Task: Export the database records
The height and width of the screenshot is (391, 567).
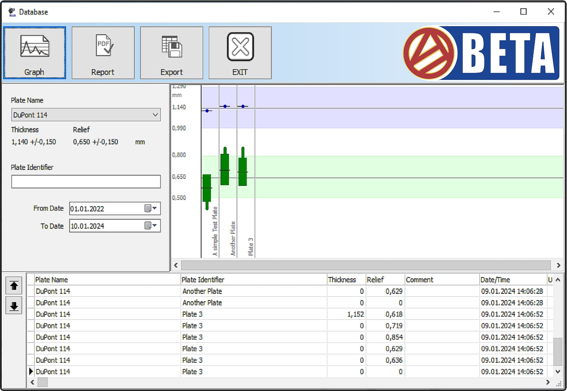Action: 171,52
